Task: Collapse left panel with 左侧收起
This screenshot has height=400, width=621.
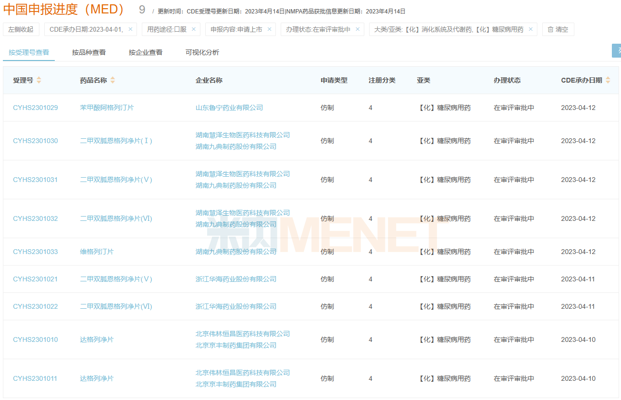Action: pyautogui.click(x=21, y=29)
